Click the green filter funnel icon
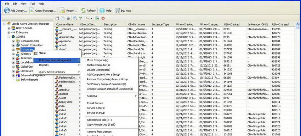The height and width of the screenshot is (136, 301). coord(81,18)
